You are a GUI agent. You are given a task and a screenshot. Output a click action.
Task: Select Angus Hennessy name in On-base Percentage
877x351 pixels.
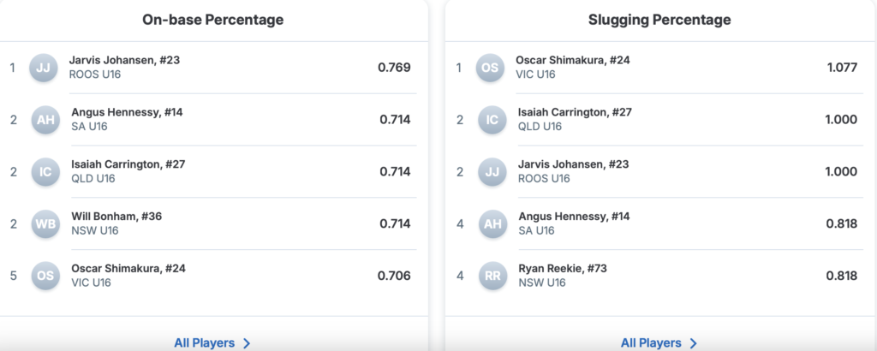pos(127,112)
